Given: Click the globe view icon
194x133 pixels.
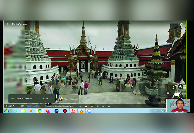Looking at the screenshot, I should 177,96.
